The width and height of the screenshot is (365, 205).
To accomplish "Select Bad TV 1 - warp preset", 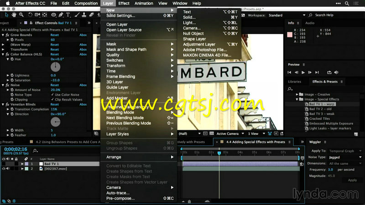I will point(322,104).
